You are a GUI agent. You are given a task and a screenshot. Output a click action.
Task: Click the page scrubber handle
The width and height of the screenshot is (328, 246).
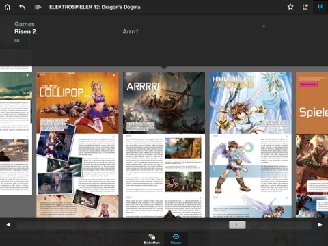pos(237,225)
